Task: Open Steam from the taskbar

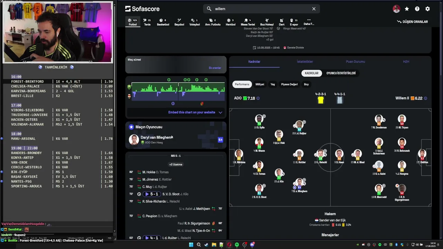Action: 206,245
